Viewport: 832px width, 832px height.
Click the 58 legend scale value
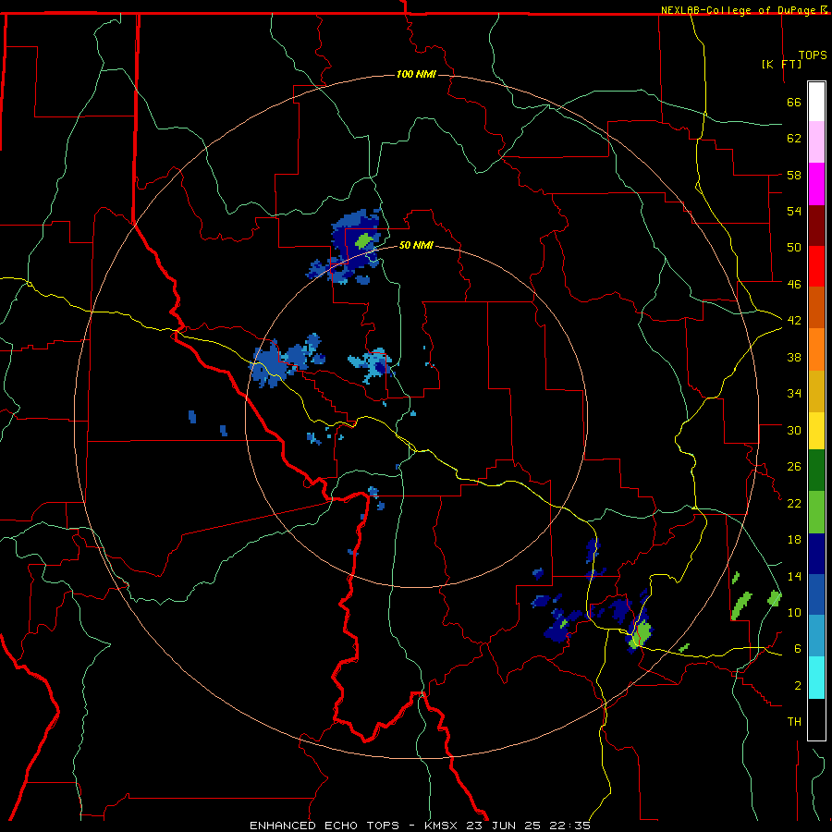[794, 175]
